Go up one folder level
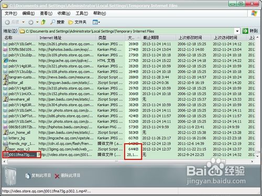 pyautogui.click(x=43, y=22)
